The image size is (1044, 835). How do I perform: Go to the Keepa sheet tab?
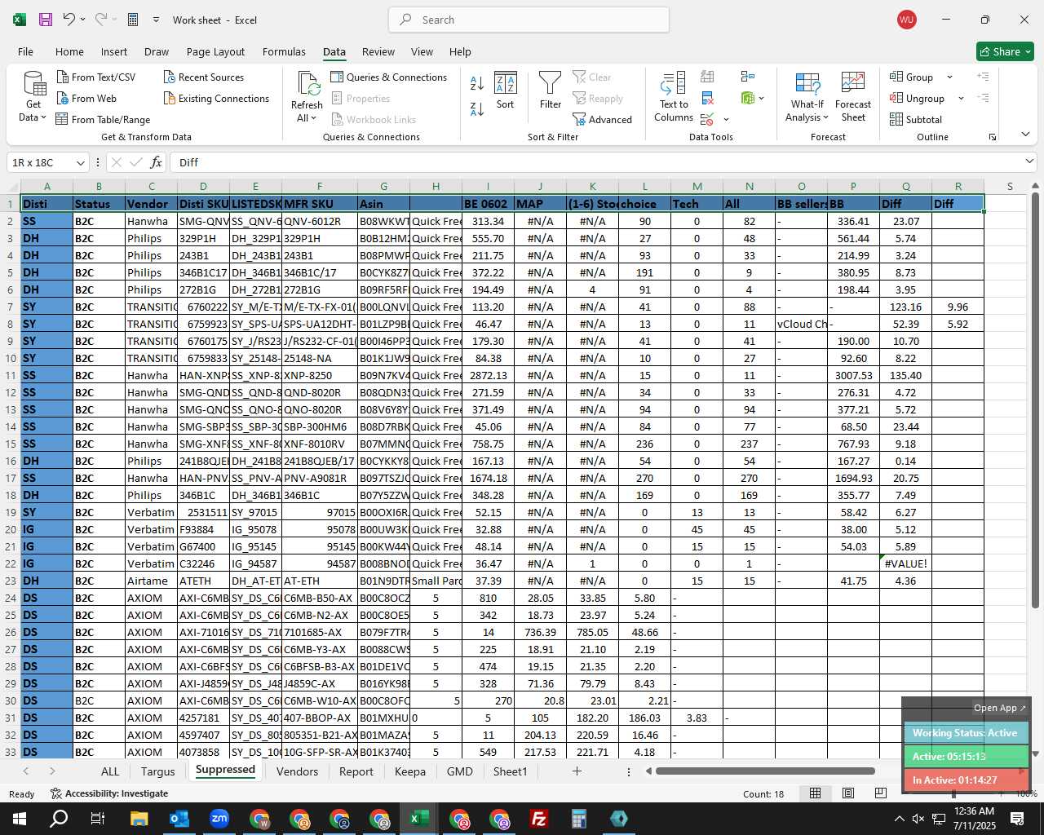pos(409,771)
